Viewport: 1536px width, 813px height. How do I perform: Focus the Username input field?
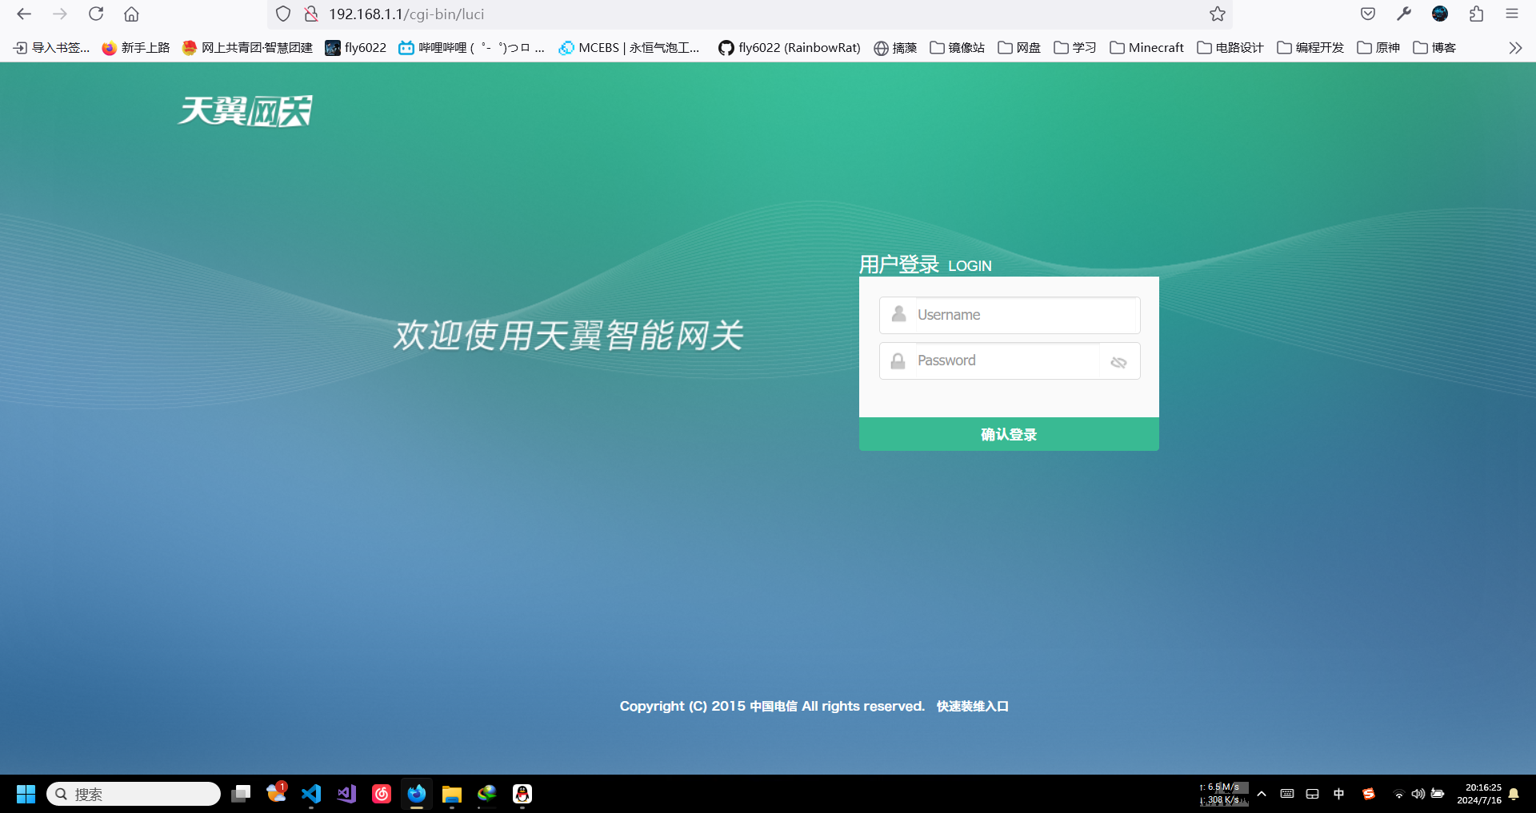pyautogui.click(x=1010, y=315)
